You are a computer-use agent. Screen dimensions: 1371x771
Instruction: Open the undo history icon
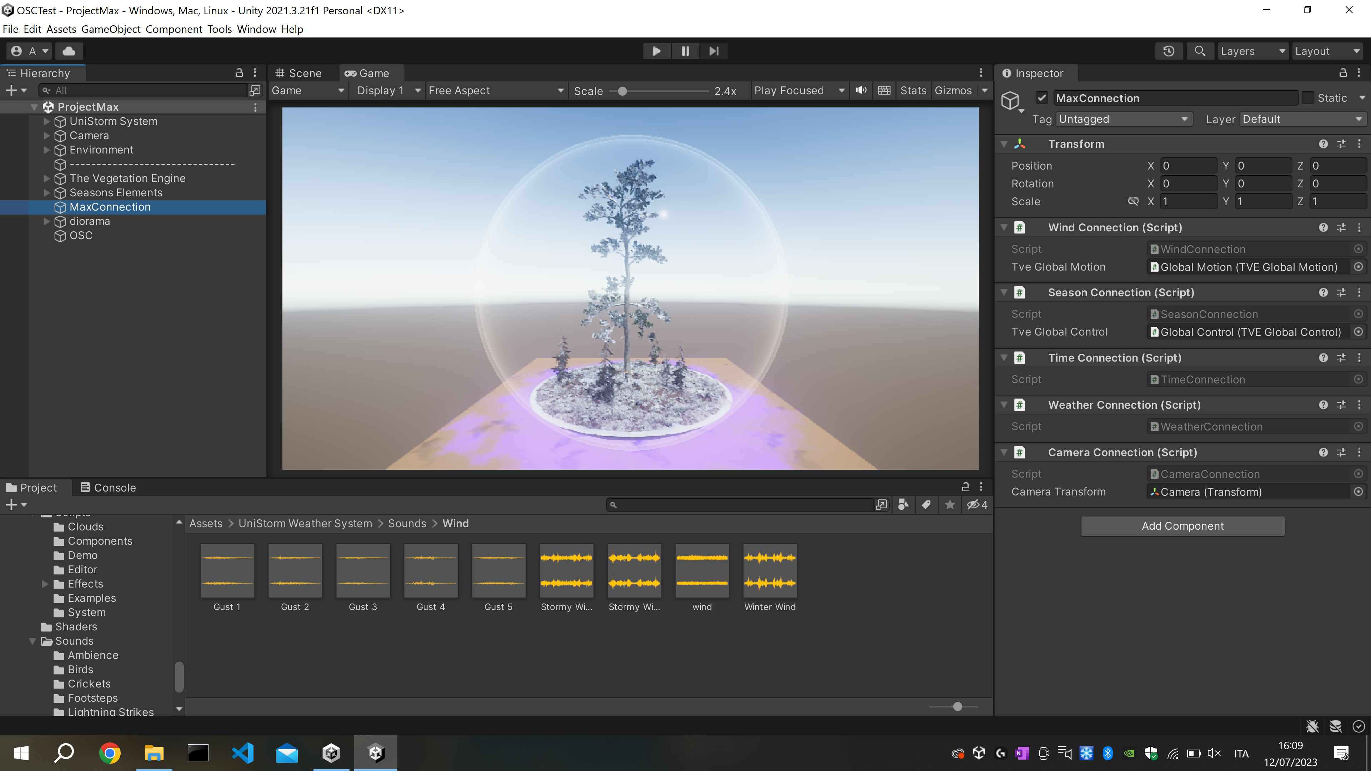tap(1169, 51)
